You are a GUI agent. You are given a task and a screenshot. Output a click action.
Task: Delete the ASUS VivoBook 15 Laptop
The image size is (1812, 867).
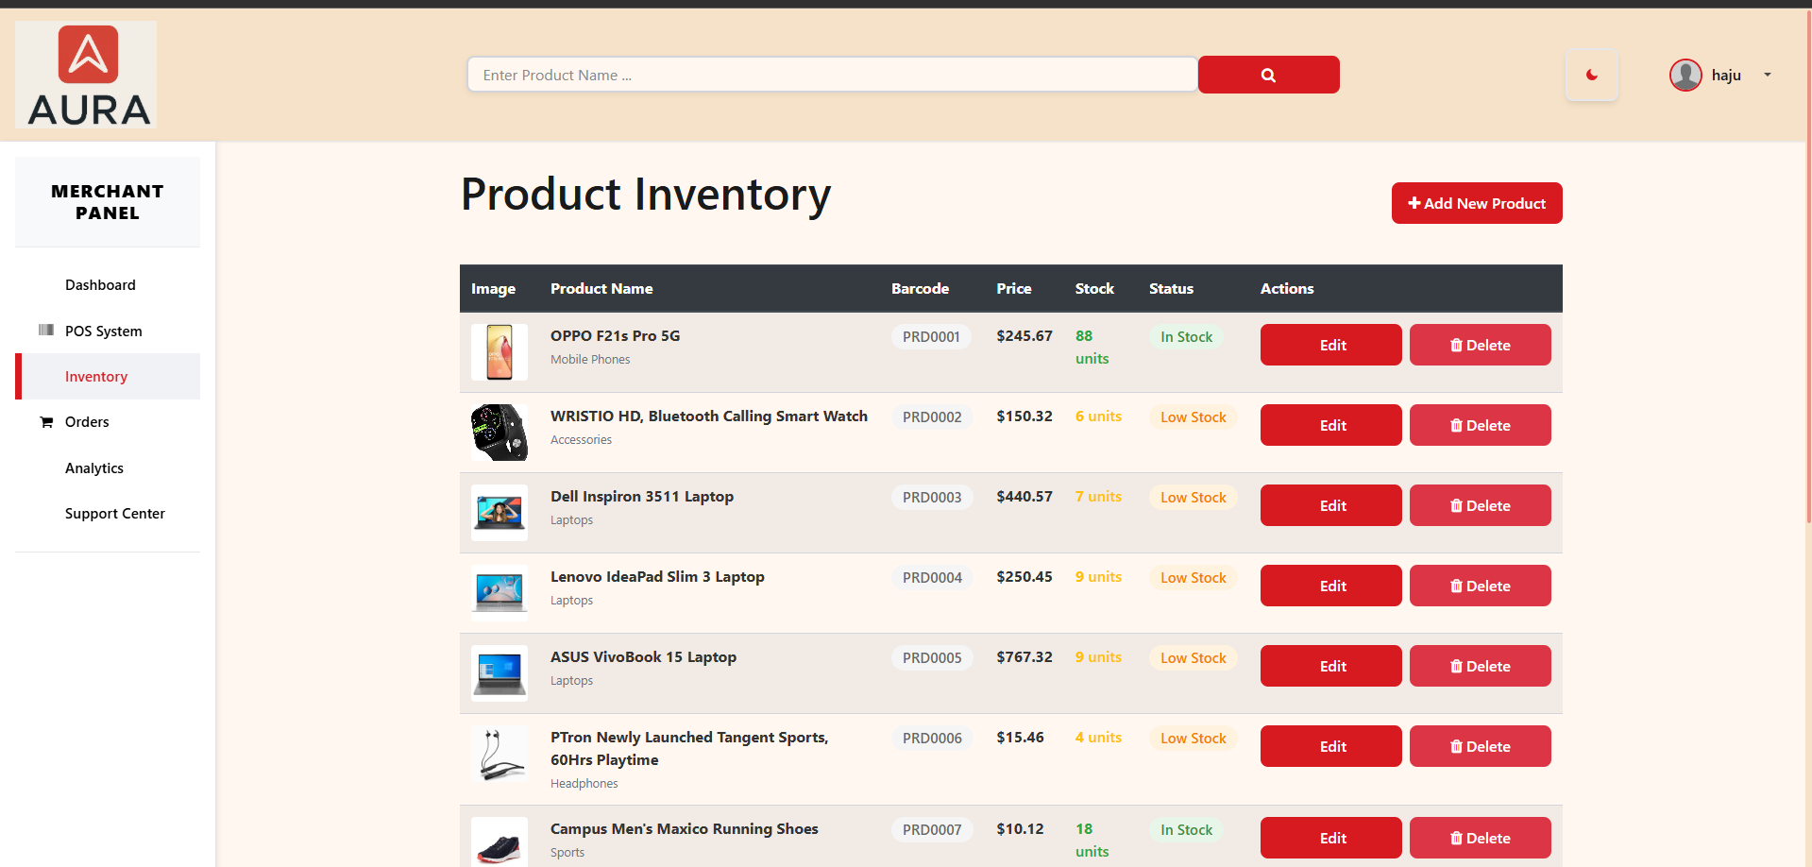(1481, 666)
